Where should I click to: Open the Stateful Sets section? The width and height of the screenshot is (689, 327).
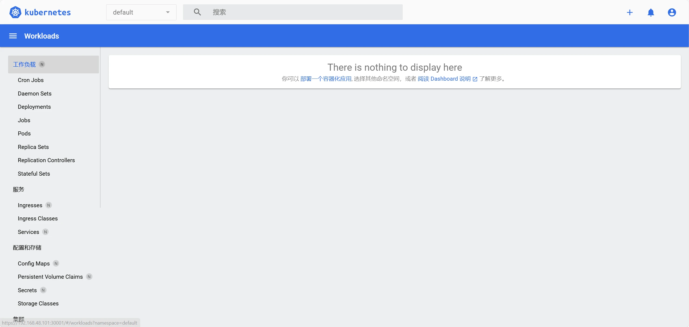(34, 174)
